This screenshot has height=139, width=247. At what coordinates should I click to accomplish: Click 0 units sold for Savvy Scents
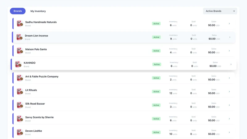pos(194,120)
